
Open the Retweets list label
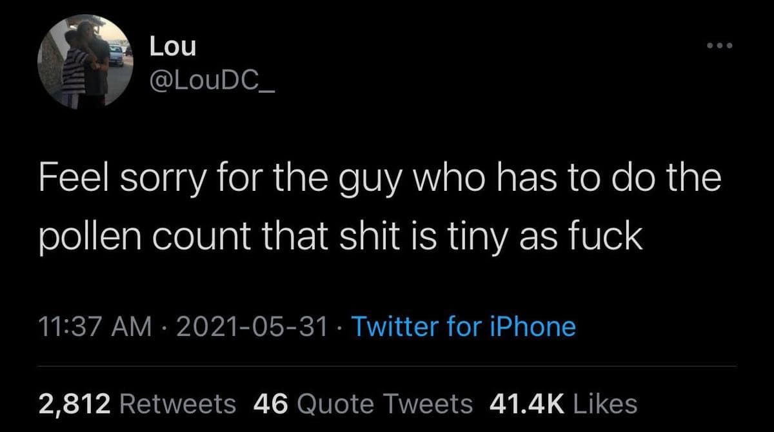178,404
